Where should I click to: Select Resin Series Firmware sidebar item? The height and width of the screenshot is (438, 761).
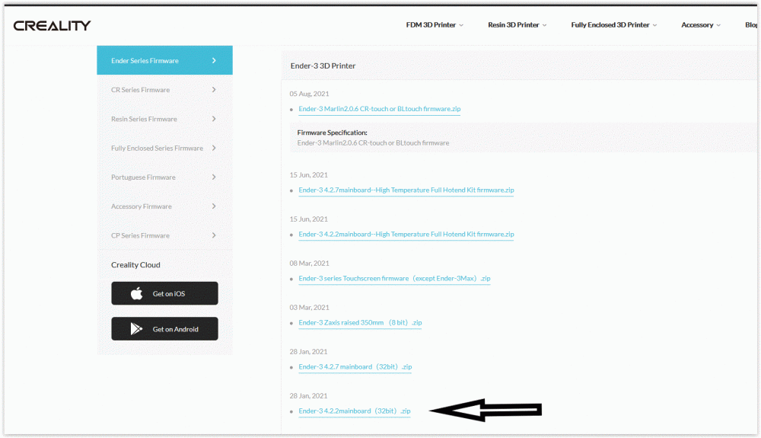click(x=164, y=119)
